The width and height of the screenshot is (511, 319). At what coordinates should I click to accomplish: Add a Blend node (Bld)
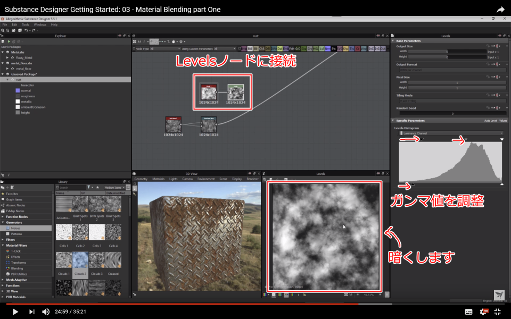tap(250, 48)
